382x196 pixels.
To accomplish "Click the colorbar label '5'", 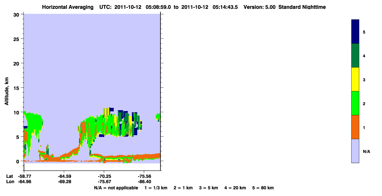I will [364, 32].
